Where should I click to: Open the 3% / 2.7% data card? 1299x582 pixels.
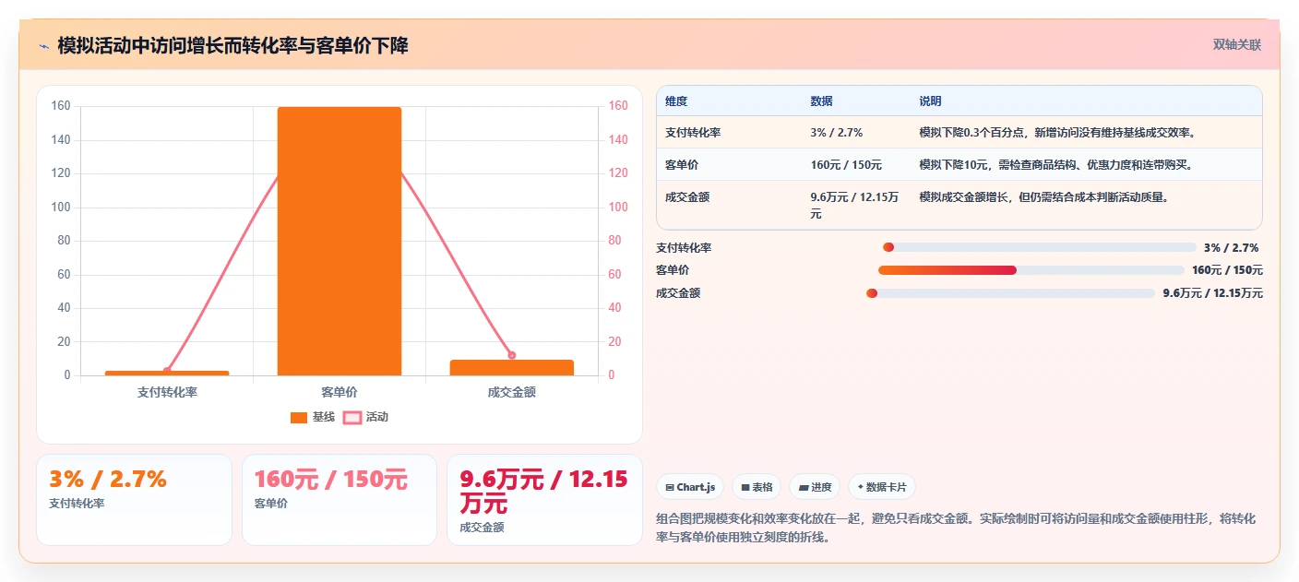point(134,499)
